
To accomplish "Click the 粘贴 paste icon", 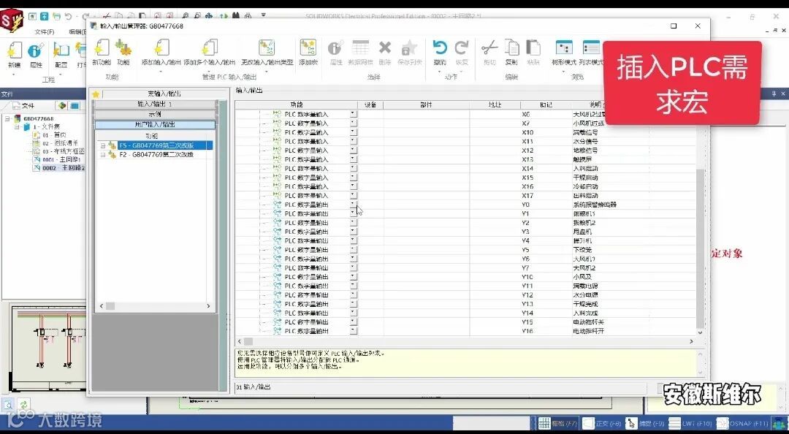I will click(x=533, y=48).
